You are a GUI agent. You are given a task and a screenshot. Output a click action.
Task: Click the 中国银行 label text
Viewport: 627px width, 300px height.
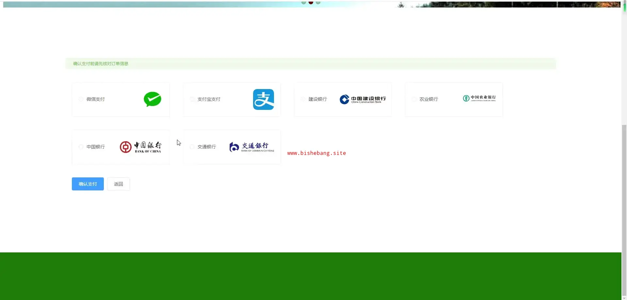coord(96,147)
